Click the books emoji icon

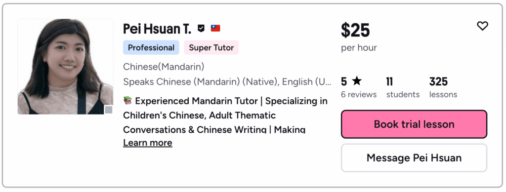tap(128, 101)
